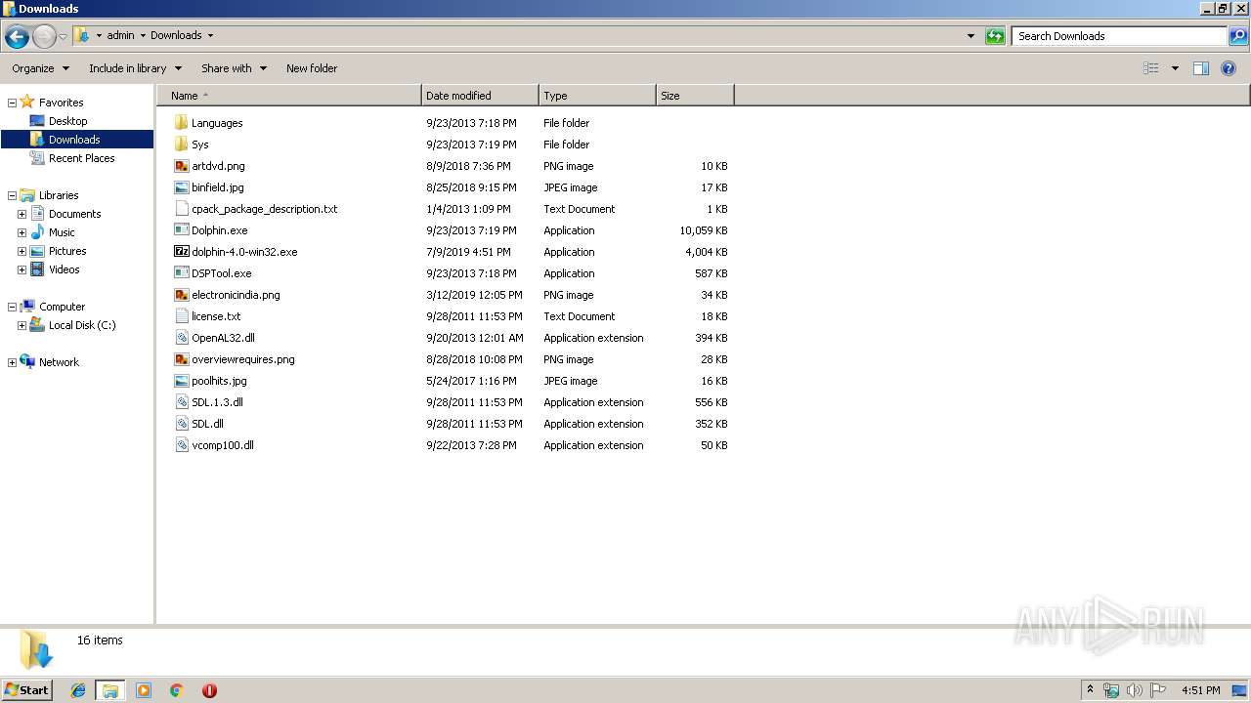
Task: Select the DSPTool.exe application icon
Action: point(181,273)
